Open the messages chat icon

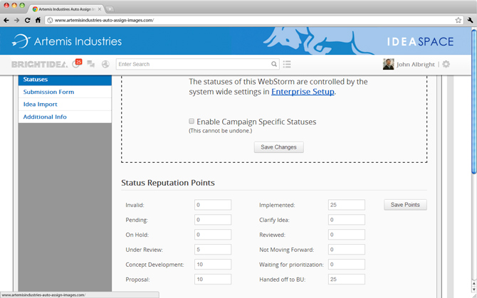pos(90,64)
